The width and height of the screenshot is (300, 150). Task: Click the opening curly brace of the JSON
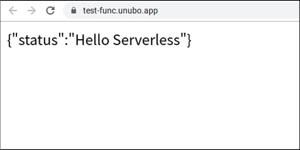pyautogui.click(x=9, y=40)
